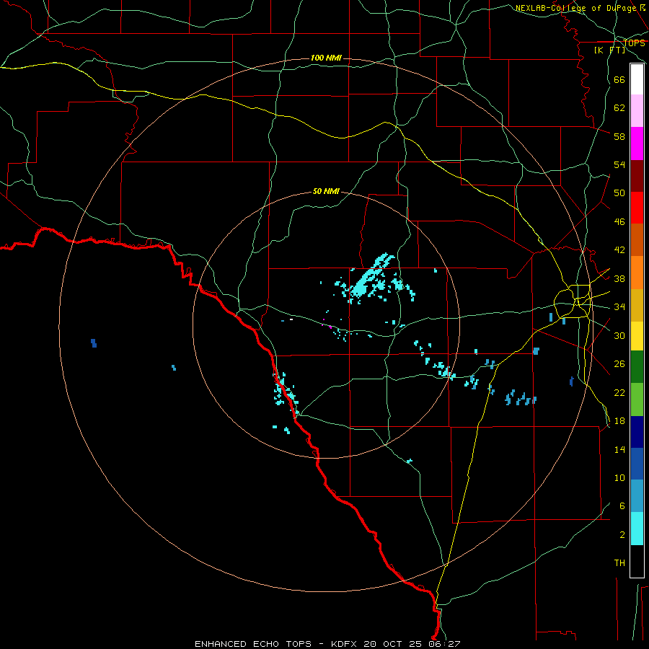Screen dimensions: 649x649
Task: Pick the light green legend swatch
Action: pos(637,399)
